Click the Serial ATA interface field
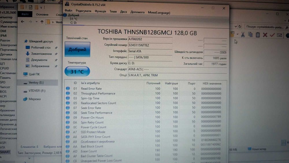289x163 pixels. click(x=150, y=51)
